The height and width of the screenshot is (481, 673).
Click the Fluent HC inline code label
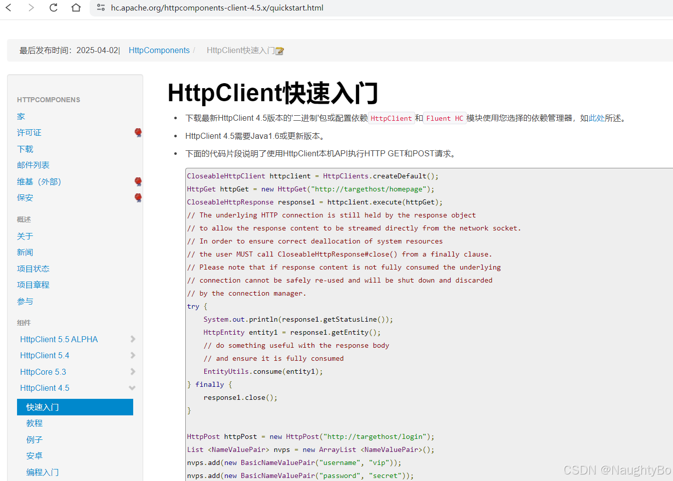tap(445, 118)
